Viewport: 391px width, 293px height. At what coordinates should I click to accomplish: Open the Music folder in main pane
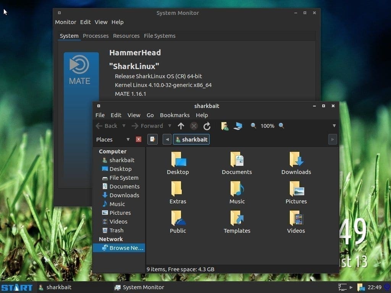pyautogui.click(x=237, y=192)
